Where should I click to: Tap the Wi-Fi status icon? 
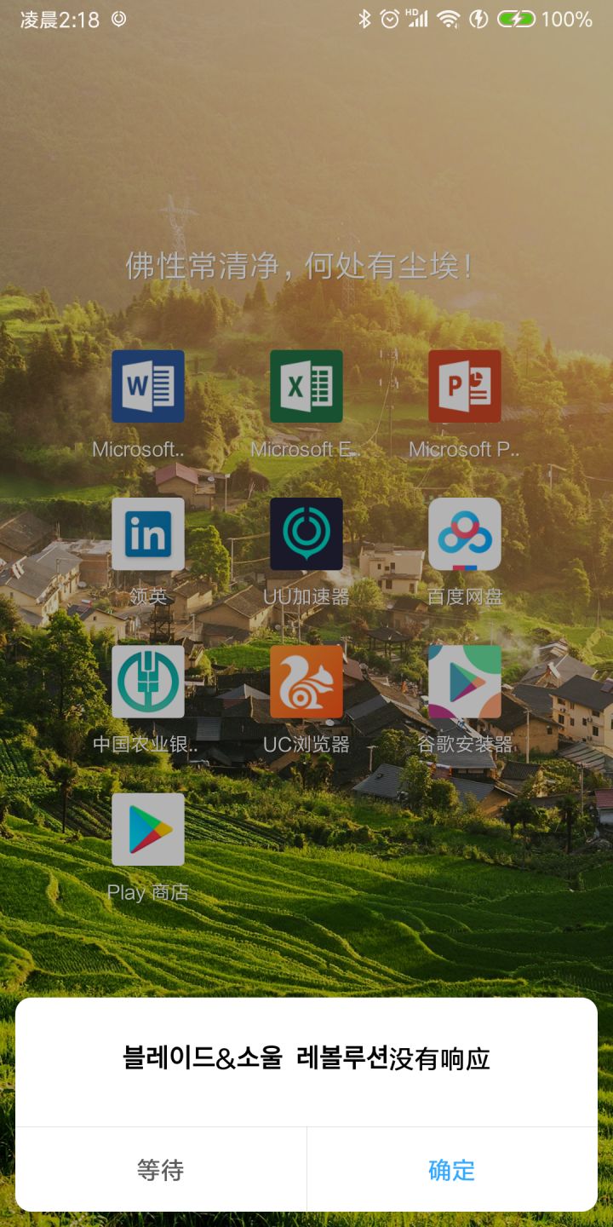pos(449,19)
